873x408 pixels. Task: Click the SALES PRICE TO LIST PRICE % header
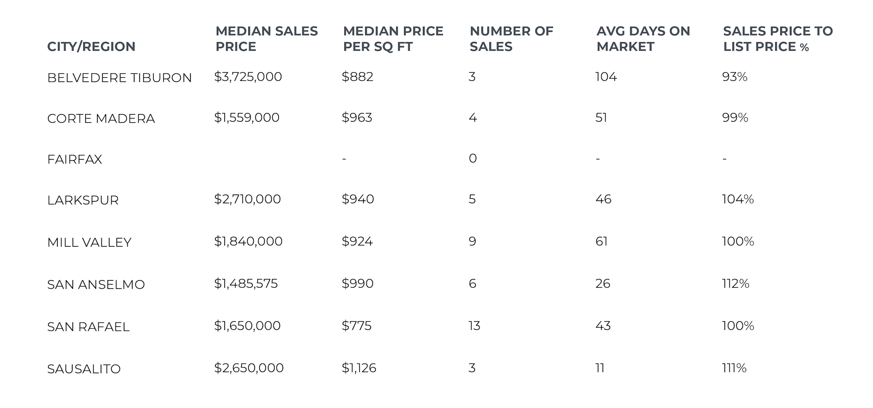point(778,39)
